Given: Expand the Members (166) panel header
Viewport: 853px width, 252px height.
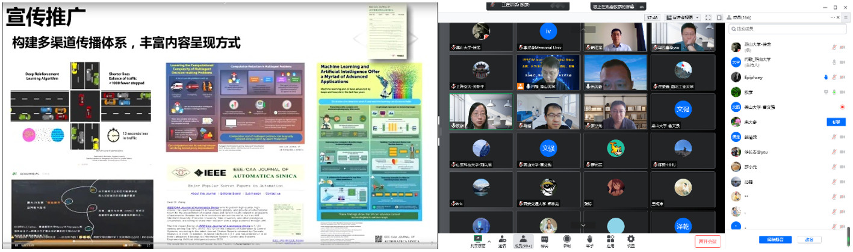Looking at the screenshot, I should pos(743,16).
